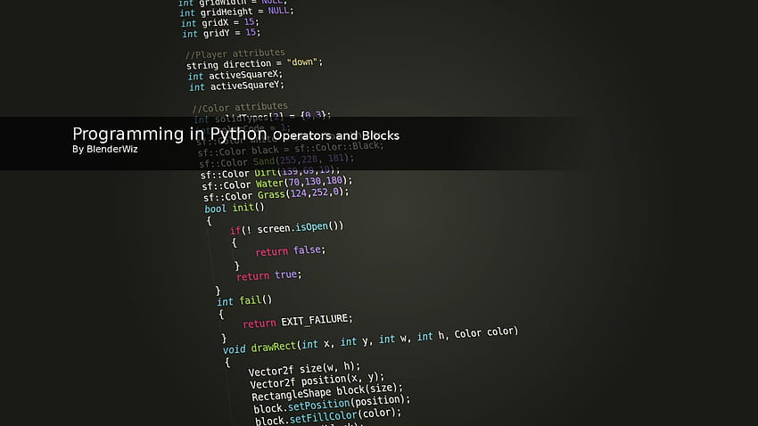Click the 'string direction = "down";' line
This screenshot has height=426, width=758.
(x=254, y=64)
